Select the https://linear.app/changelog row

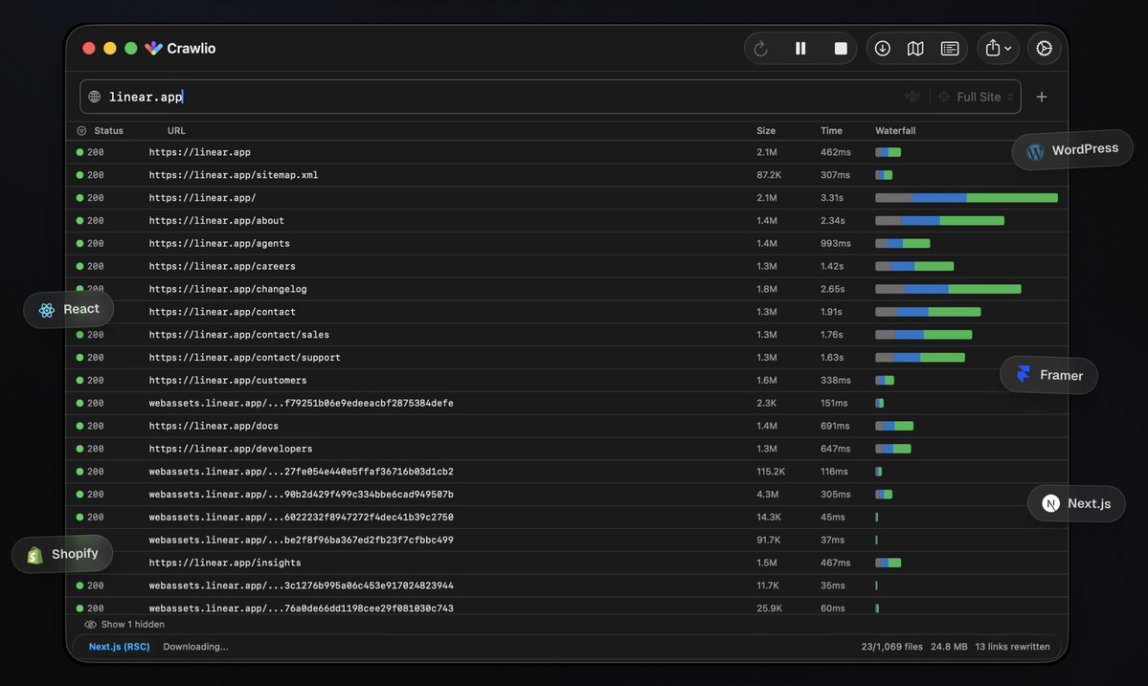[567, 289]
